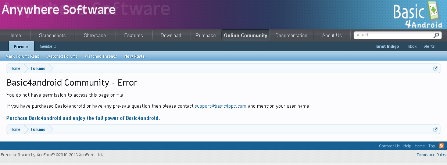Select Online Community menu item
The image size is (447, 165).
[246, 35]
